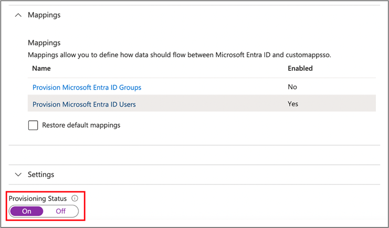Click the Enabled column header
The width and height of the screenshot is (389, 228).
point(300,68)
